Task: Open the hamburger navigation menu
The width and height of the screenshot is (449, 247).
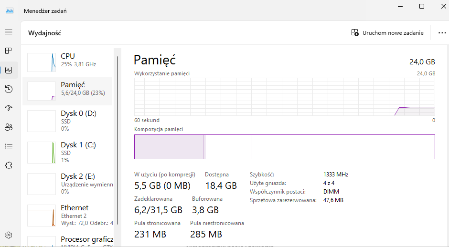Action: coord(9,32)
